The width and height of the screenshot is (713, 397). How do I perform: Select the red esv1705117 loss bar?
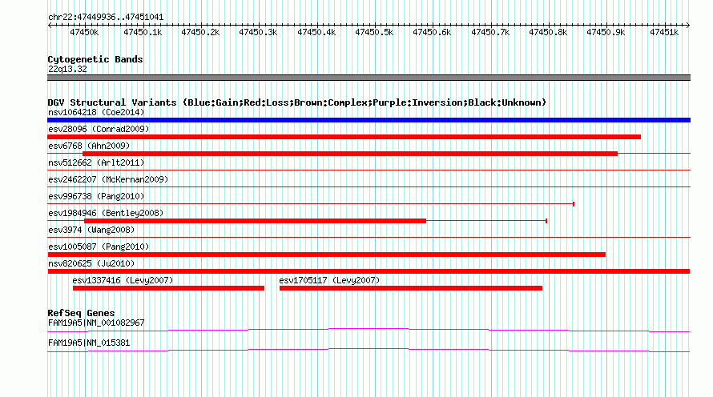(x=411, y=288)
